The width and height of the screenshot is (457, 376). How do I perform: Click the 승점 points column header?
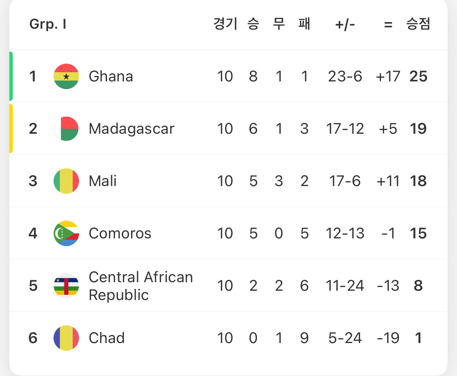click(418, 24)
